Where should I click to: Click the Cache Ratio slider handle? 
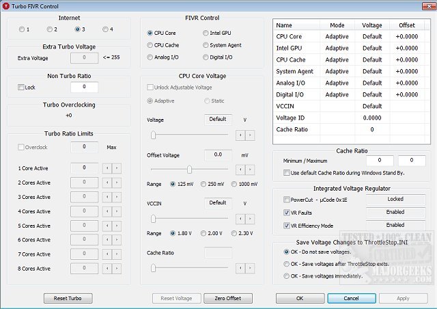pos(153,268)
